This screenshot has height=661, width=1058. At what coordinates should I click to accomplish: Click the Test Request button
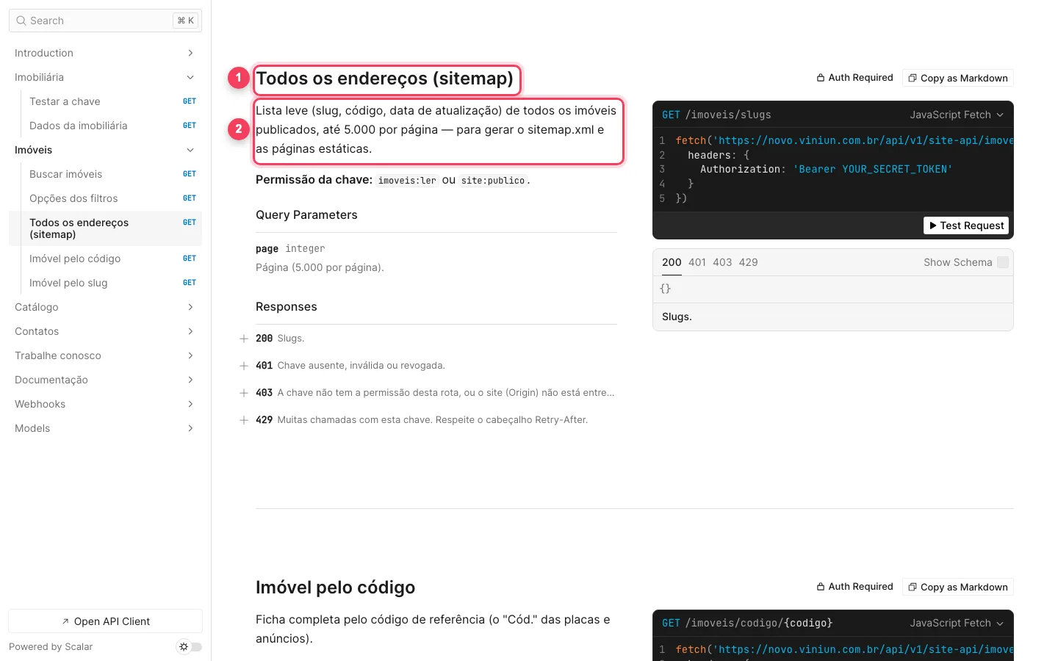[x=966, y=225]
